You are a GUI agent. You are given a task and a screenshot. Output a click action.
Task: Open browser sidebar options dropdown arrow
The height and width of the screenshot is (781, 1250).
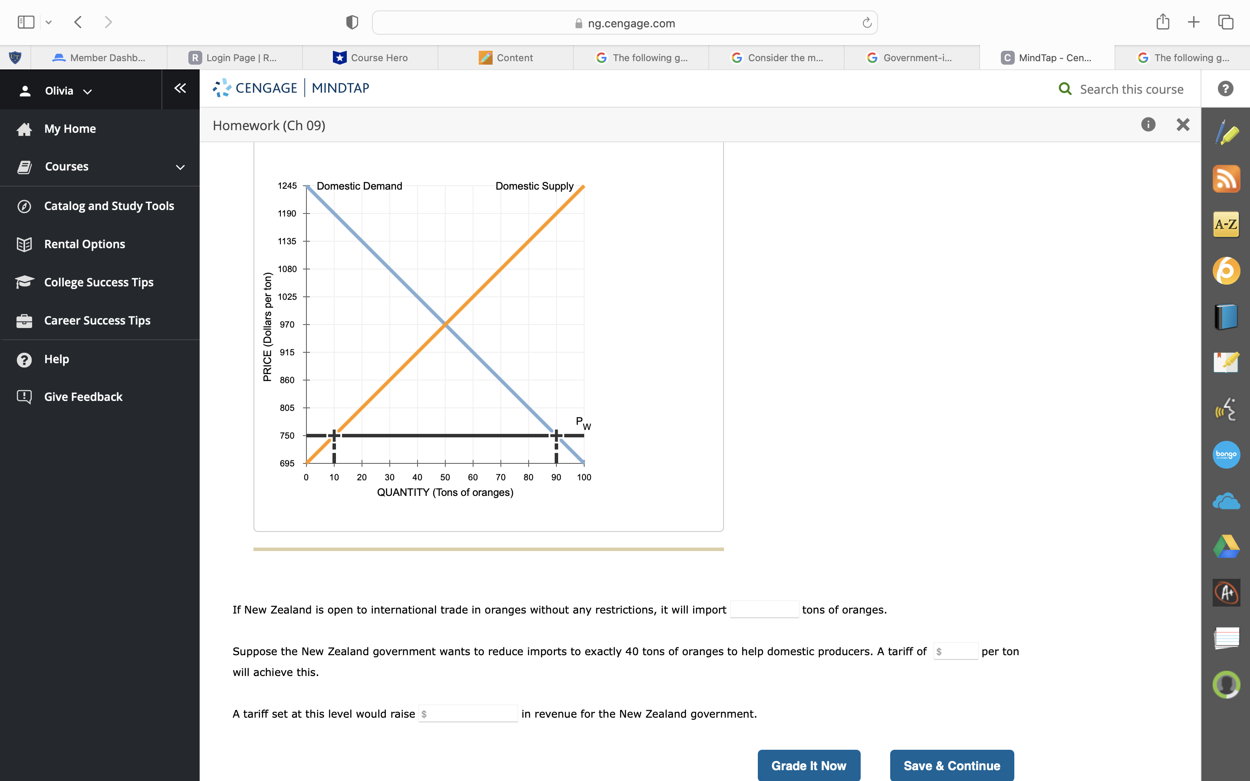click(49, 22)
